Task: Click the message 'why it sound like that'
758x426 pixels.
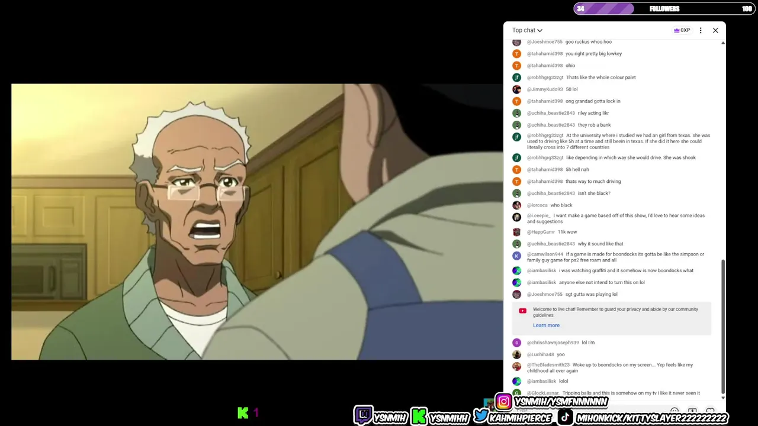Action: tap(600, 244)
